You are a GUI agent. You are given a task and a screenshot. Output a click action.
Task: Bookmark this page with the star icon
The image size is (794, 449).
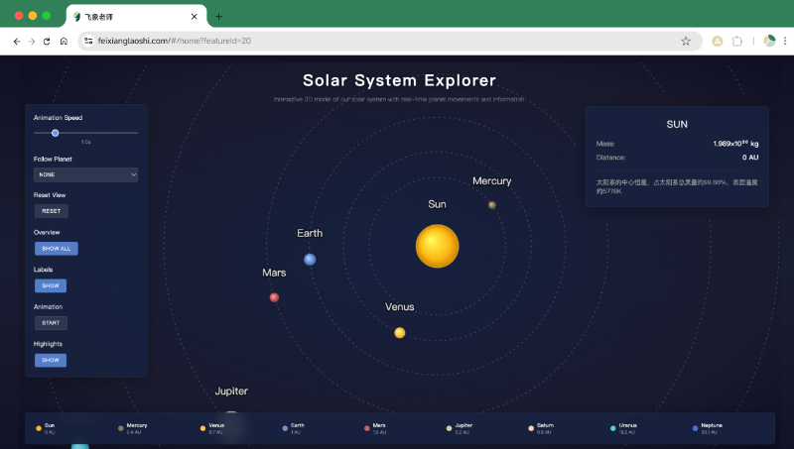[x=685, y=41]
